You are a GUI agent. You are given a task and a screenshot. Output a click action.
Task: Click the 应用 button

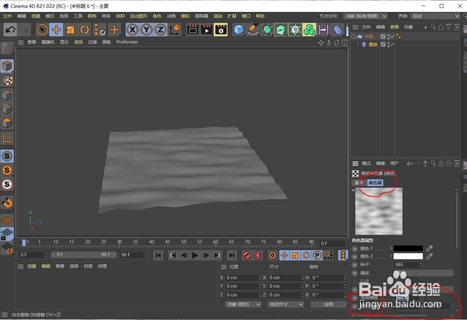[329, 304]
